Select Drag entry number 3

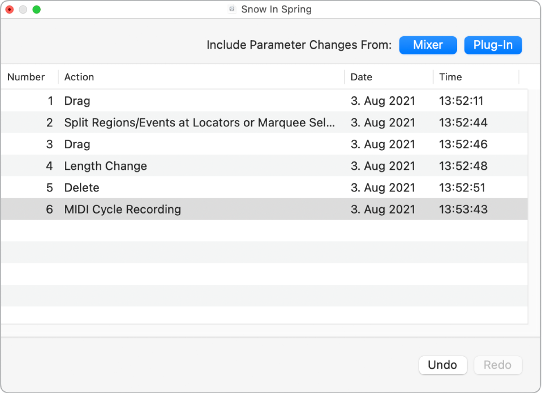tap(77, 144)
